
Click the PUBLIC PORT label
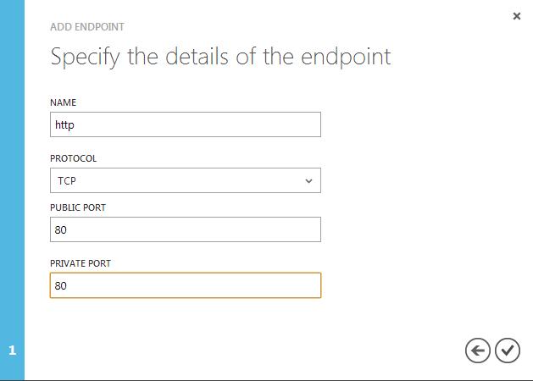click(x=78, y=207)
